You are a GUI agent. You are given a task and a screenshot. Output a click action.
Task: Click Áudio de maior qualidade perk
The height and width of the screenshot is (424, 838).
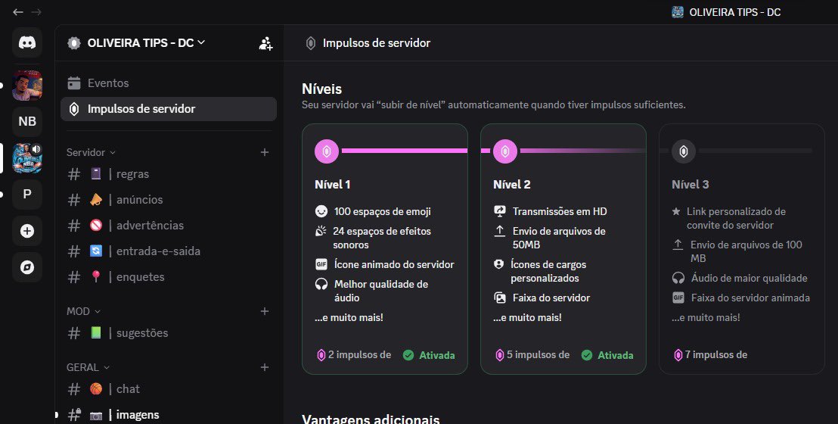click(740, 279)
